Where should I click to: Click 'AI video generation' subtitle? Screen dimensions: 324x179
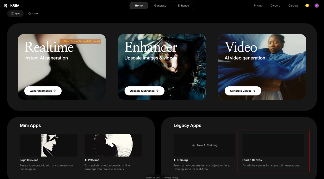[245, 58]
